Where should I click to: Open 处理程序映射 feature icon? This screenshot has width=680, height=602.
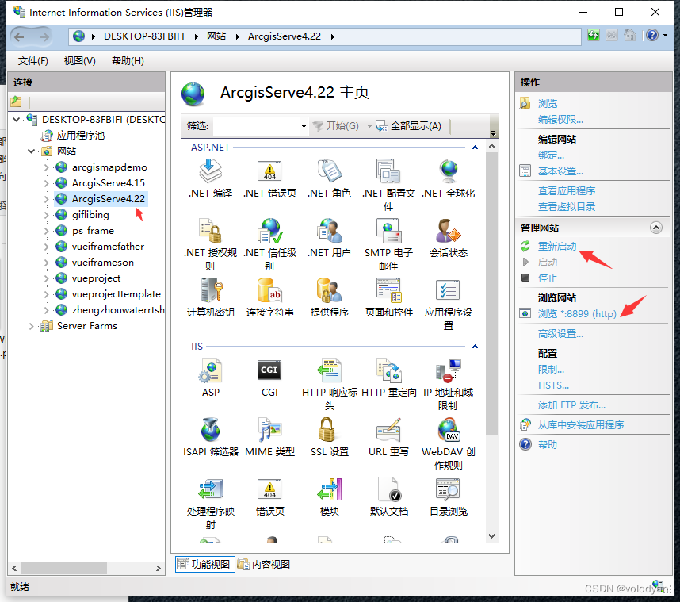[x=209, y=489]
